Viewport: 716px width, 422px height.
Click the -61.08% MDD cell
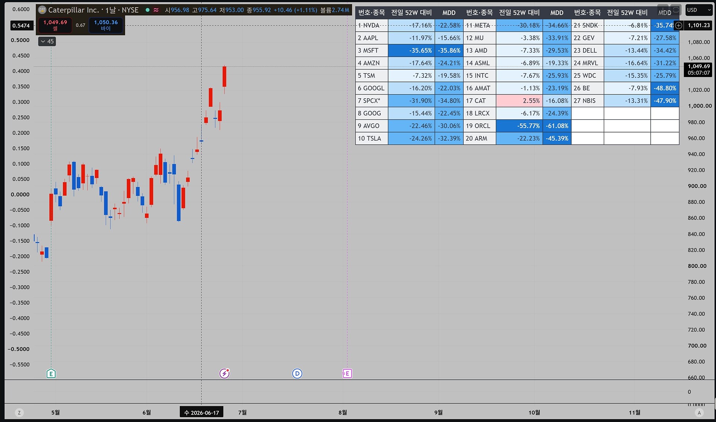click(557, 126)
